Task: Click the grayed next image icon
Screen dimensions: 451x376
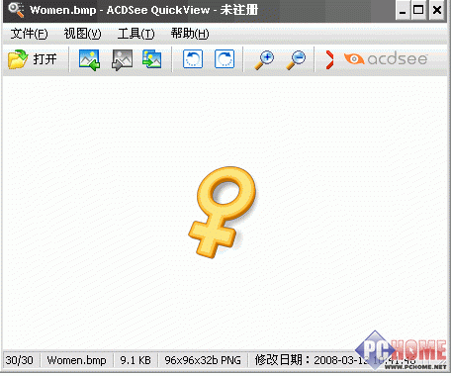Action: tap(122, 59)
